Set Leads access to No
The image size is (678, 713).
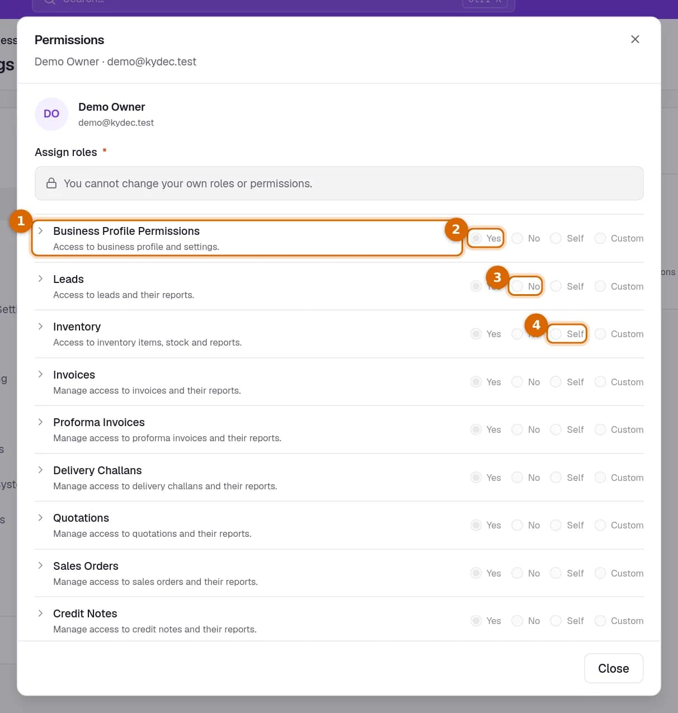point(517,286)
